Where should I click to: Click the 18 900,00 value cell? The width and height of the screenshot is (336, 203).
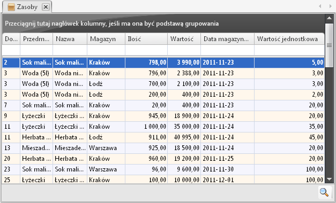click(x=184, y=116)
